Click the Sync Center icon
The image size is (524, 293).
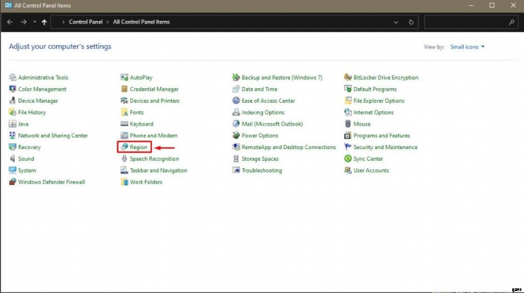pyautogui.click(x=348, y=159)
